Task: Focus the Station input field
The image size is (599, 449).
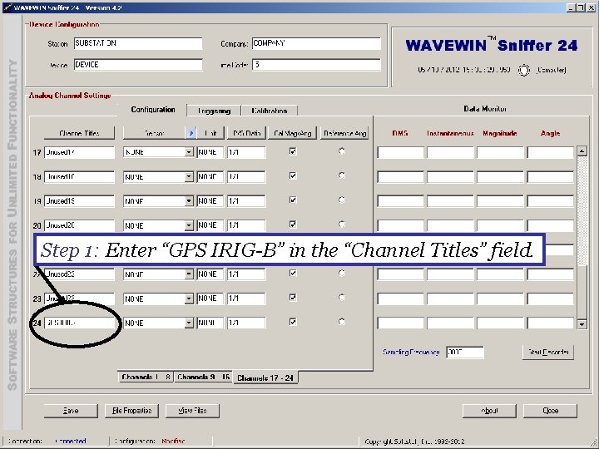Action: (x=138, y=43)
